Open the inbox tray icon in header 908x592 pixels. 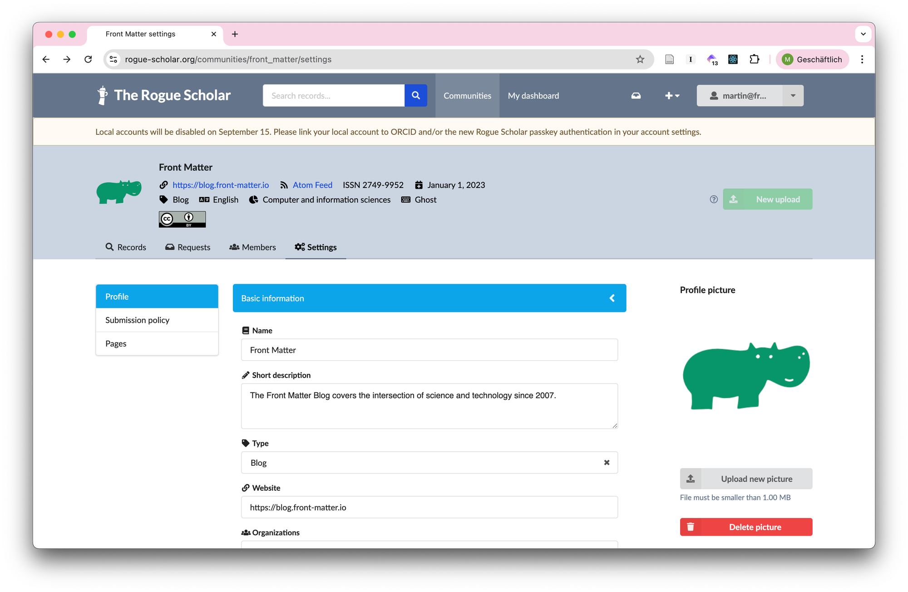pos(636,96)
